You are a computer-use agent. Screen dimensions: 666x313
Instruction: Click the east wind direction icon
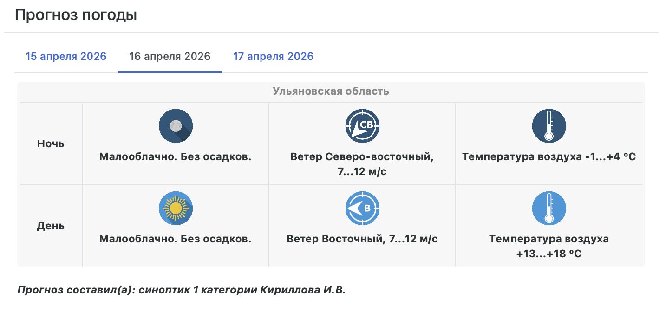pyautogui.click(x=362, y=209)
